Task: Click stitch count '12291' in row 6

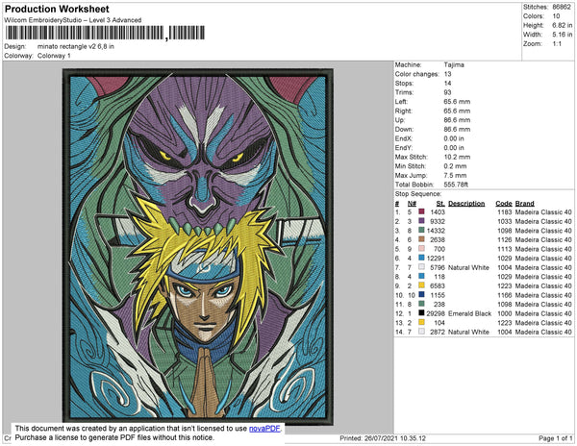Action: [x=436, y=259]
